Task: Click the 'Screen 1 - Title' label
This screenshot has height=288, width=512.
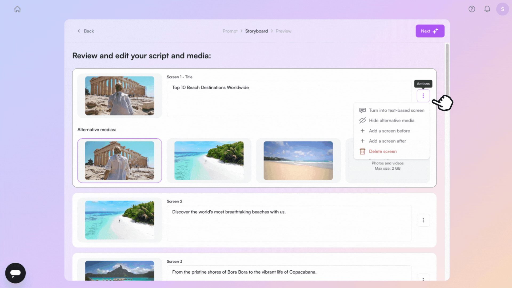Action: point(179,77)
